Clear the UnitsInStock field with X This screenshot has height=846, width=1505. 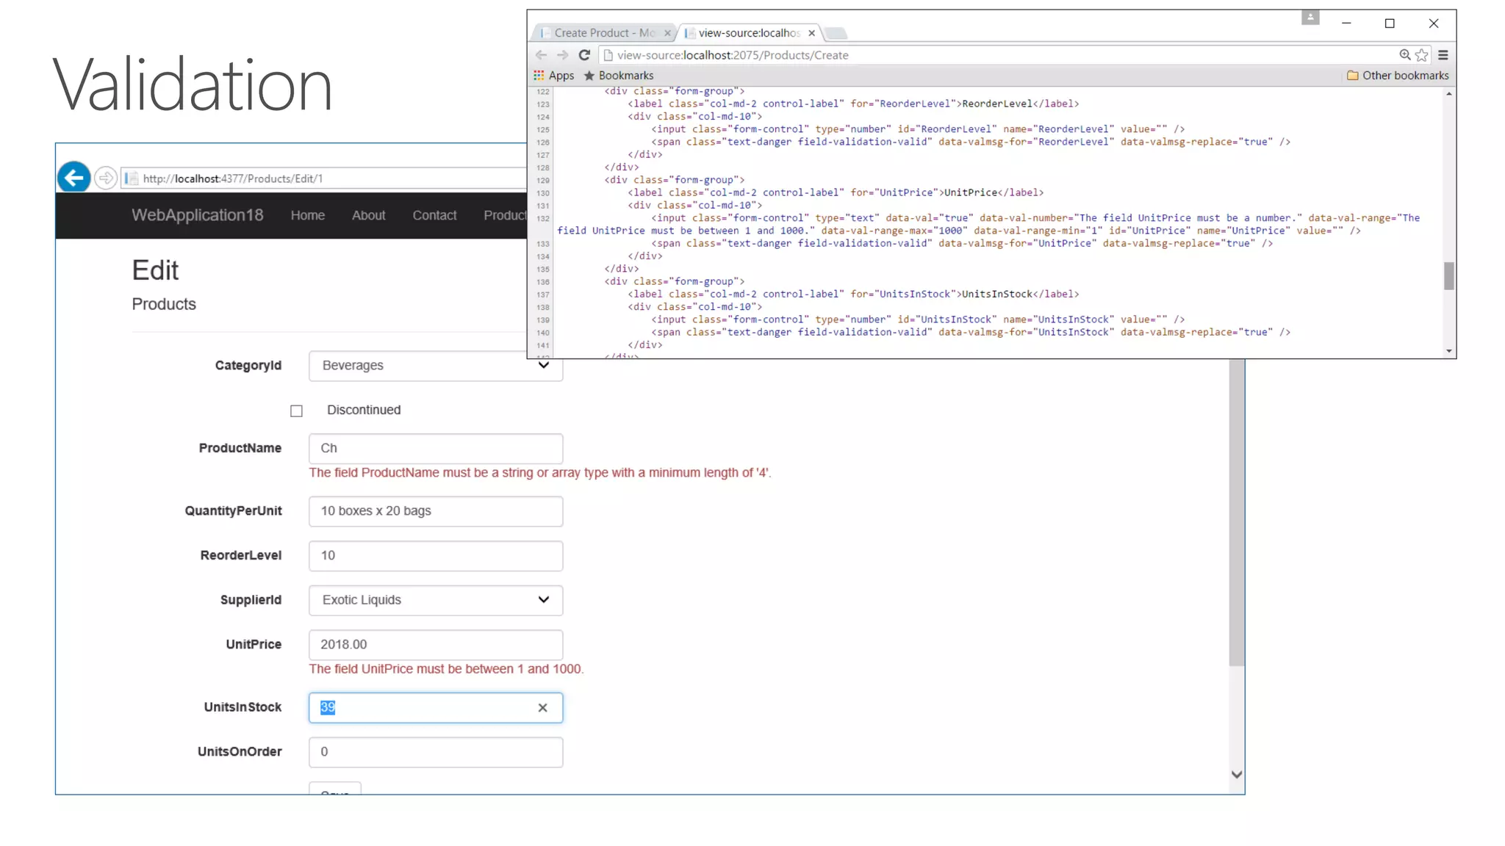pos(542,708)
